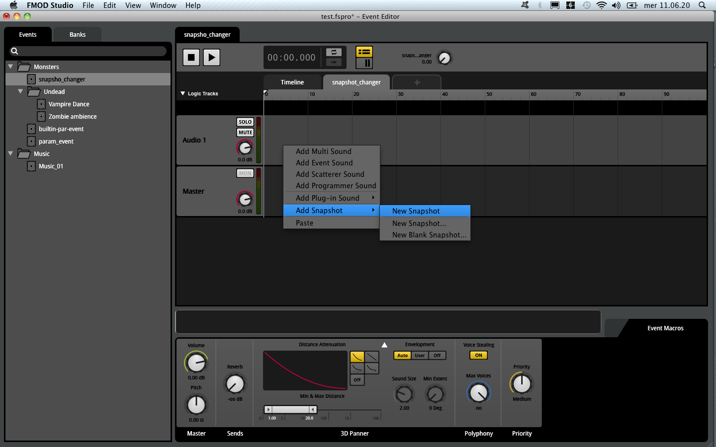This screenshot has height=447, width=716.
Task: Select the first yellow attenuation curve shape
Action: 357,357
